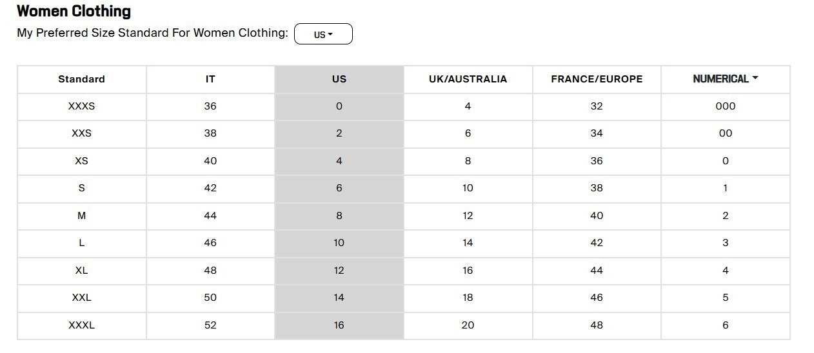The height and width of the screenshot is (353, 814).
Task: Click numerical size 000 cell
Action: 726,106
